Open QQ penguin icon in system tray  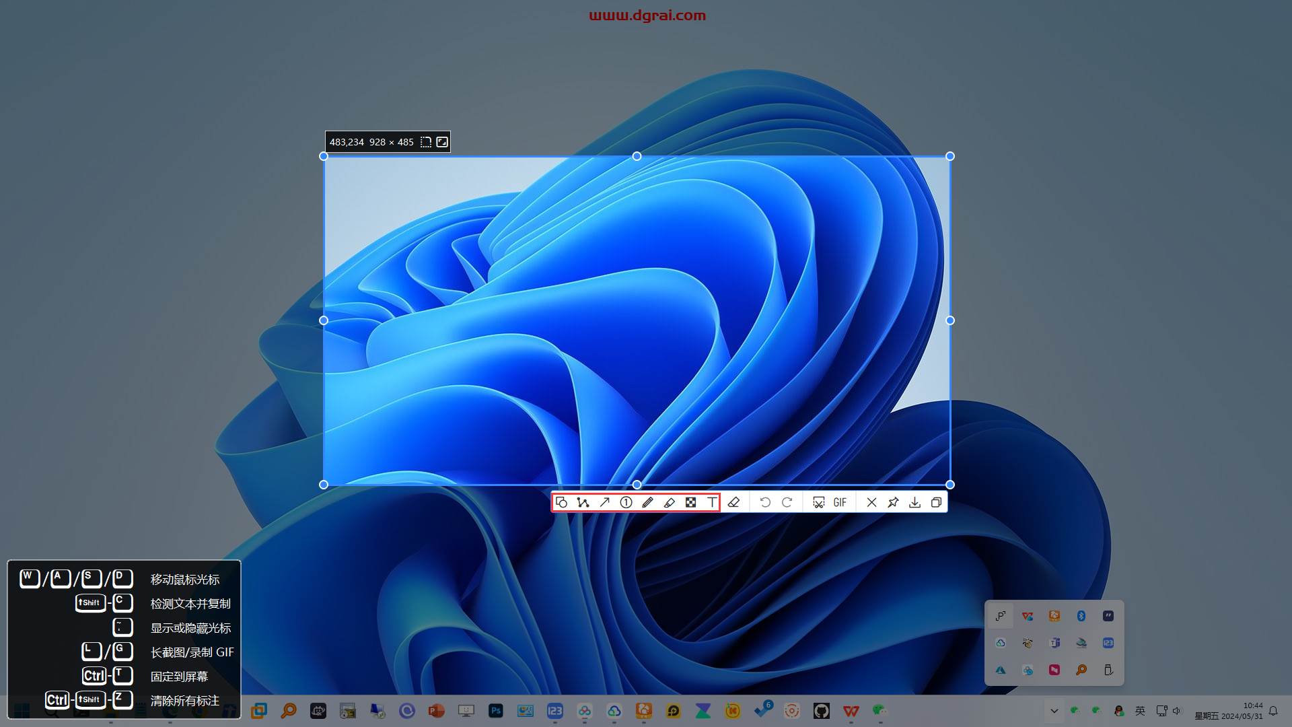pos(1119,711)
